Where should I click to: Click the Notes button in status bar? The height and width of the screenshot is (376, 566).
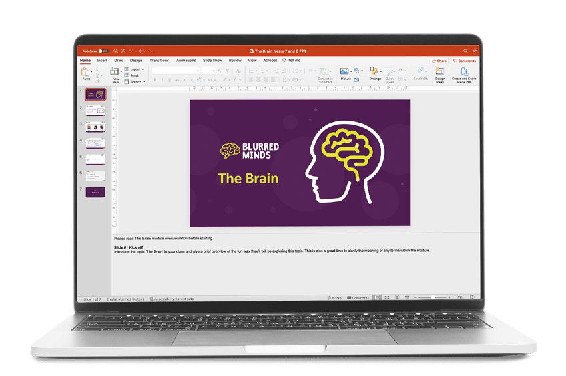pyautogui.click(x=334, y=298)
